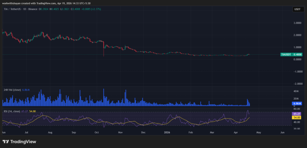Click the 80.00 RSI axis label

[x=296, y=109]
